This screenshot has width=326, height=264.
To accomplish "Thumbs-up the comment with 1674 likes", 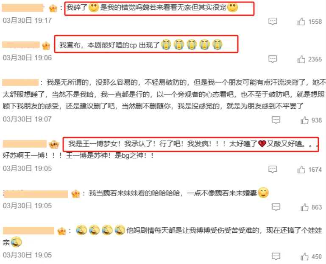I will point(301,169).
